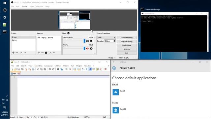Screen dimensions: 211x119
Task: Open OBS Profile menu
Action: (24, 7)
